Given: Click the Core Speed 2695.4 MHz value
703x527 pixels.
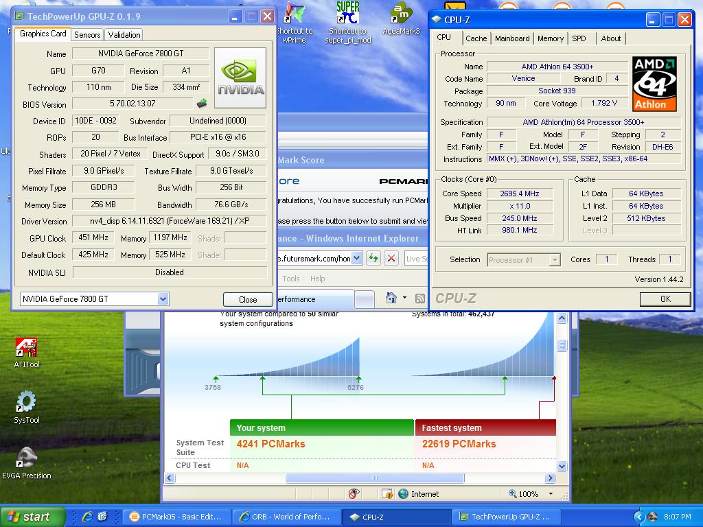Looking at the screenshot, I should (x=519, y=194).
